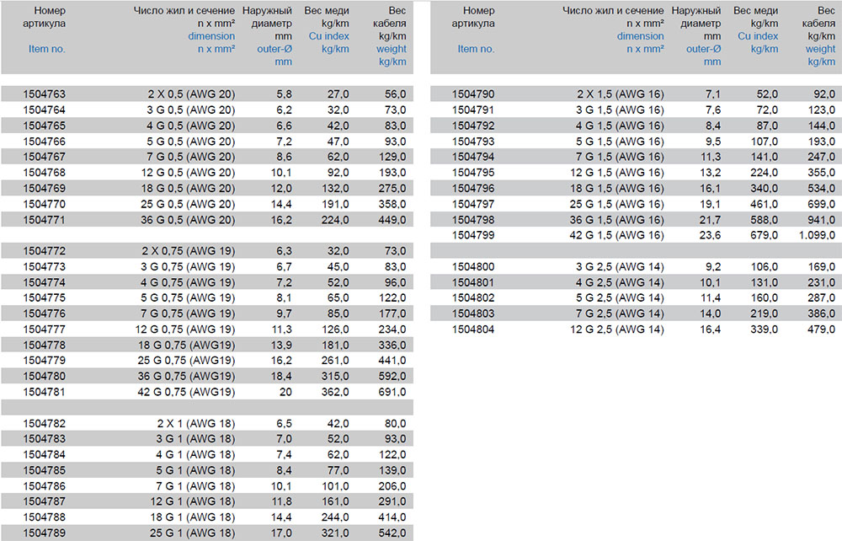
Task: Select item number 1504804
Action: pyautogui.click(x=473, y=329)
